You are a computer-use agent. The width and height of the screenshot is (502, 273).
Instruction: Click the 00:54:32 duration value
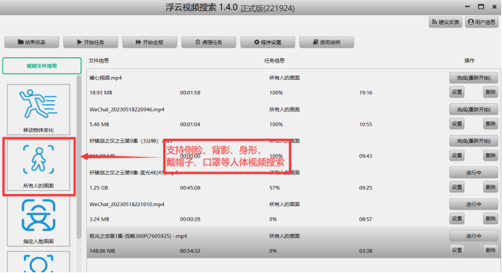(190, 251)
